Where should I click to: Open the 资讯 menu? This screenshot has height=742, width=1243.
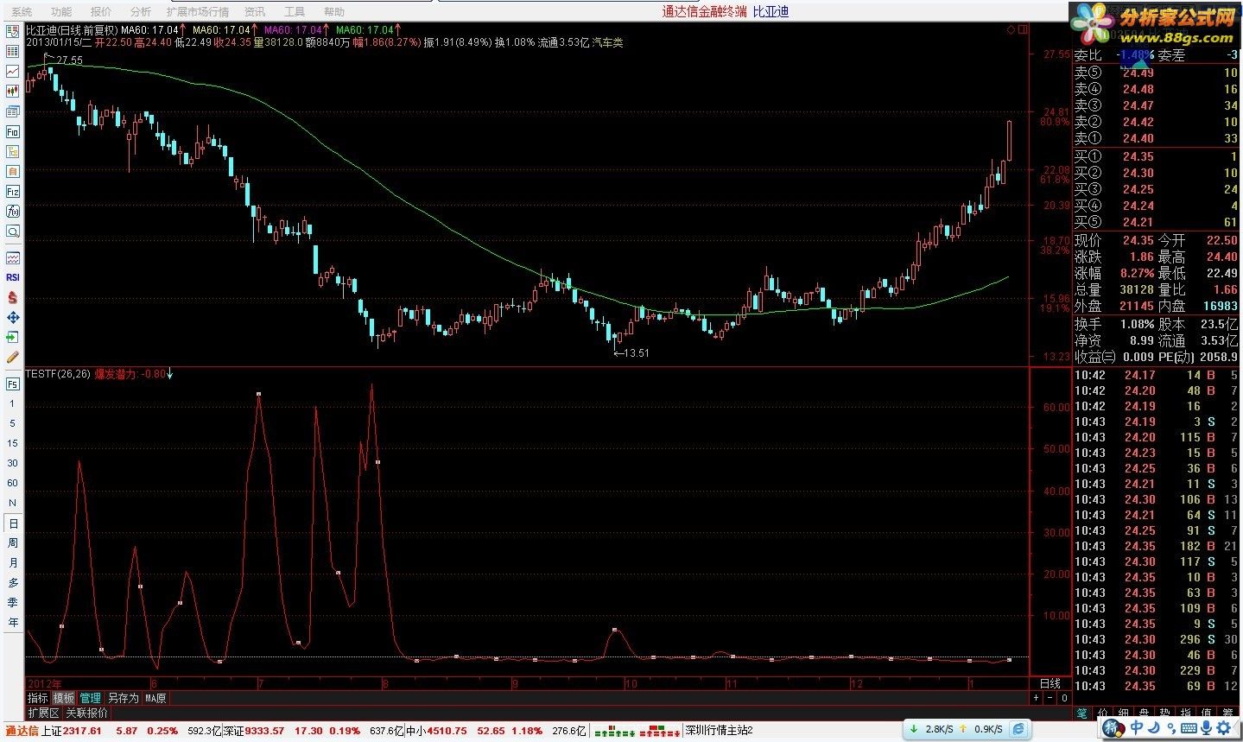coord(255,12)
